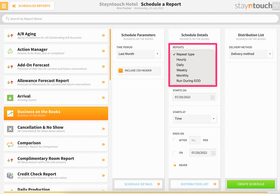Viewport: 280px width, 194px height.
Task: Click the No. occurrences input field
Action: coord(195,140)
